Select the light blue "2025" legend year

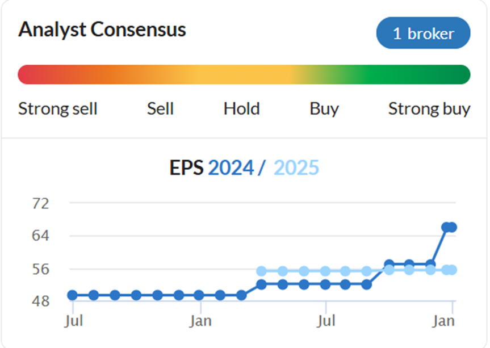296,167
